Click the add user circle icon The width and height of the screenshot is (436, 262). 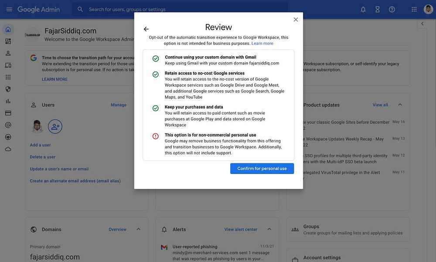pyautogui.click(x=55, y=126)
